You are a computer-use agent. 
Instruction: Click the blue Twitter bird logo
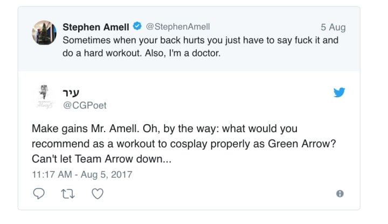coord(339,92)
